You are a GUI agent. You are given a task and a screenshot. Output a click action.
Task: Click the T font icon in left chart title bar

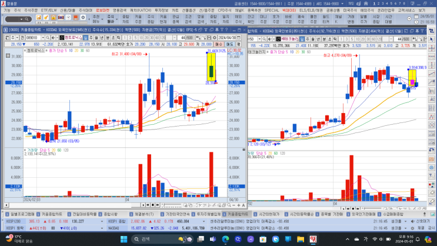coord(222,29)
